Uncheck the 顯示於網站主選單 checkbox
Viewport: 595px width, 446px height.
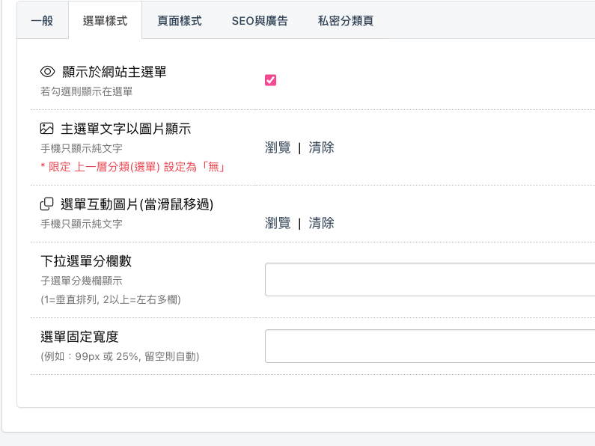pos(271,80)
